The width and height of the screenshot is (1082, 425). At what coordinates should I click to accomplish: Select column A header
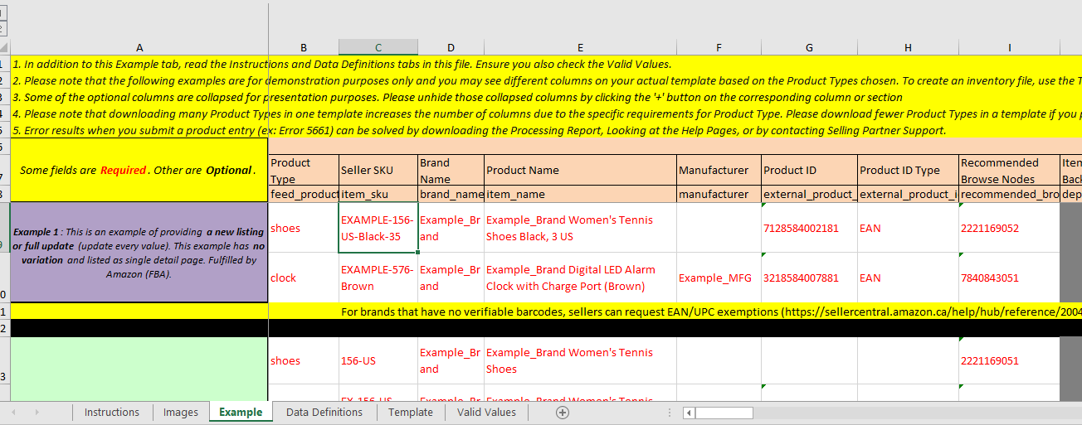pyautogui.click(x=139, y=47)
